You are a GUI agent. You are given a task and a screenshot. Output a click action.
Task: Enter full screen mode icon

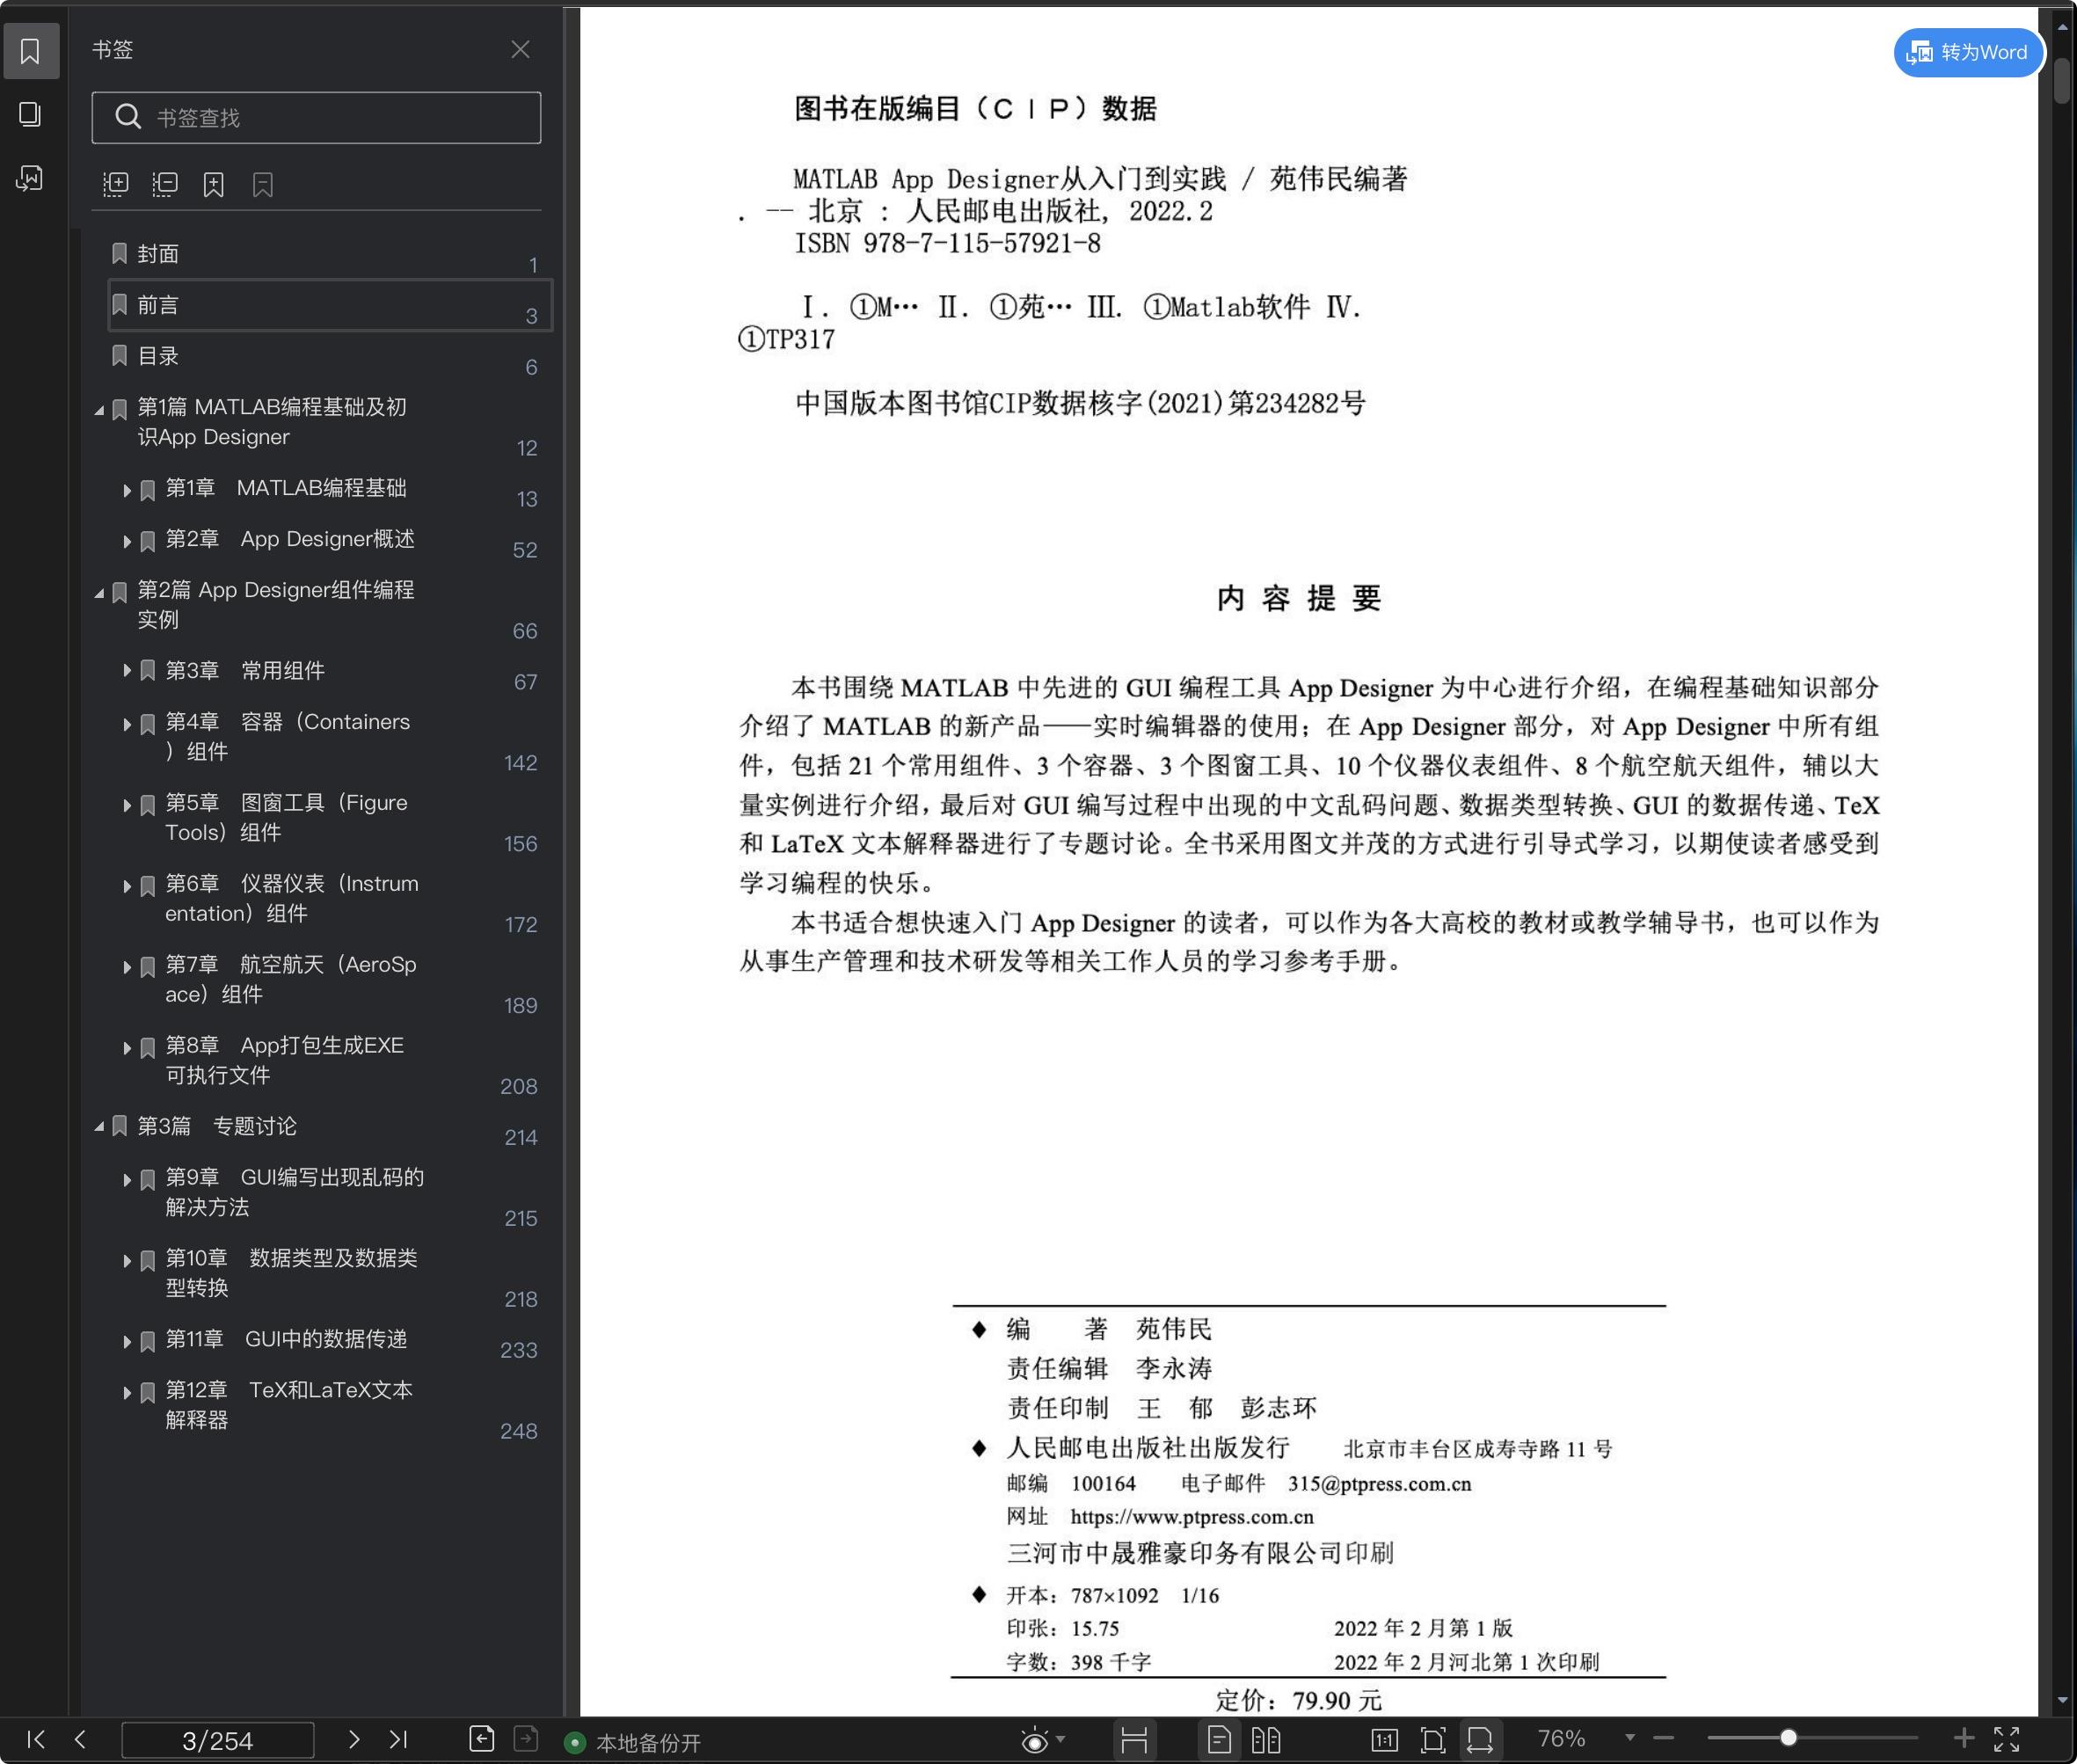[x=2006, y=1739]
